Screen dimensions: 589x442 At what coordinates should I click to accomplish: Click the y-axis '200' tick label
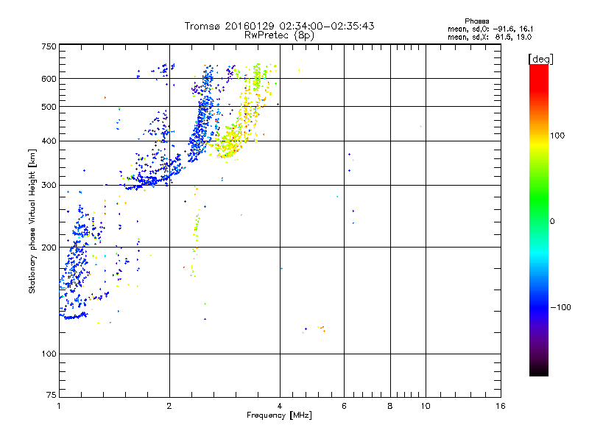49,248
